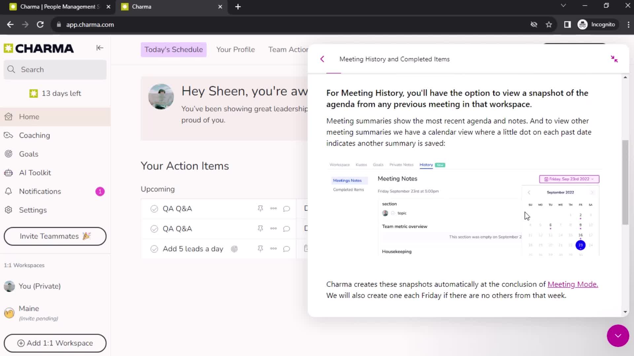634x356 pixels.
Task: Bookmark this page with the star
Action: pyautogui.click(x=549, y=24)
